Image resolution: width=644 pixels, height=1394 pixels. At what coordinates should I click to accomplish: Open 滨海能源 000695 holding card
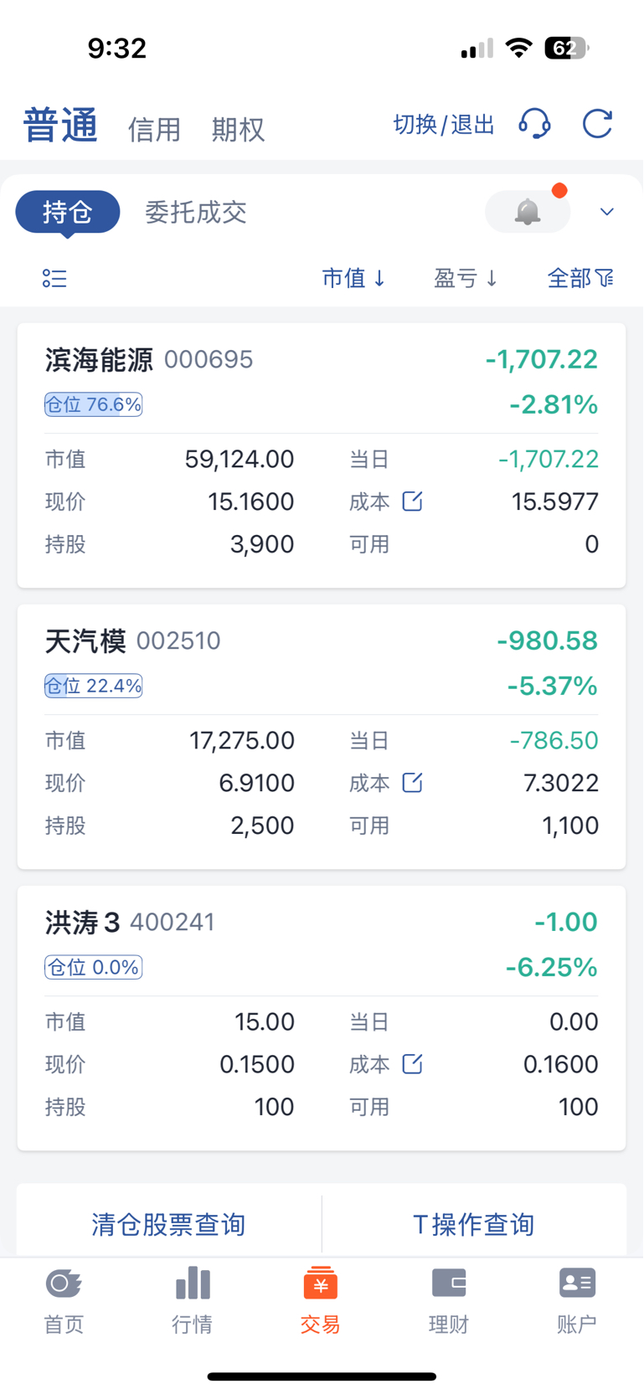point(322,455)
